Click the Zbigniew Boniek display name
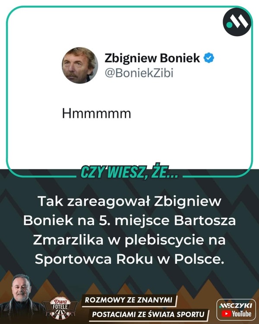 (152, 58)
